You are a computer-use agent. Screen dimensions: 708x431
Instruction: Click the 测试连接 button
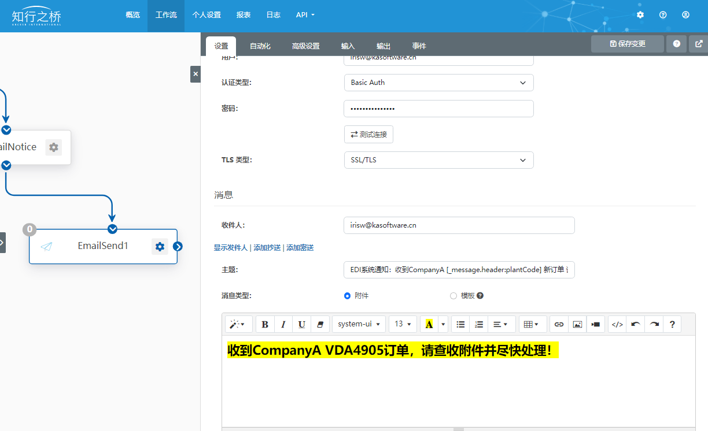point(368,135)
